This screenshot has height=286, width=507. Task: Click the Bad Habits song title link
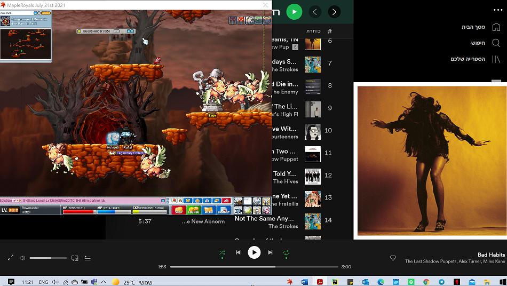[x=491, y=255]
